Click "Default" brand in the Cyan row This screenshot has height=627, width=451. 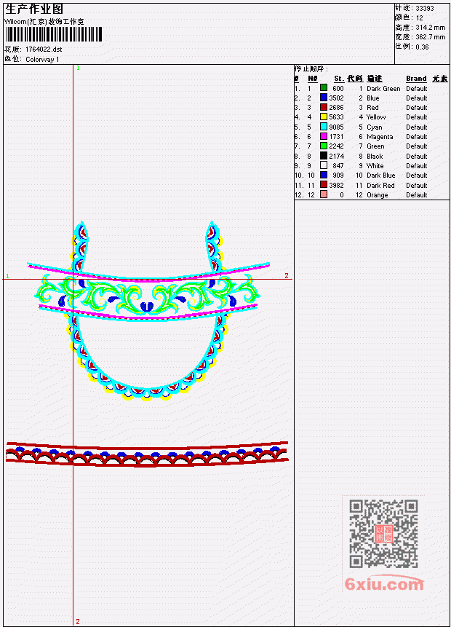coord(417,127)
